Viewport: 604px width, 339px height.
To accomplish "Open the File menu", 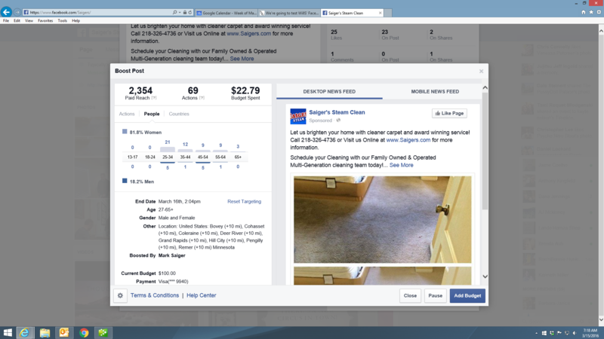I will click(x=6, y=21).
